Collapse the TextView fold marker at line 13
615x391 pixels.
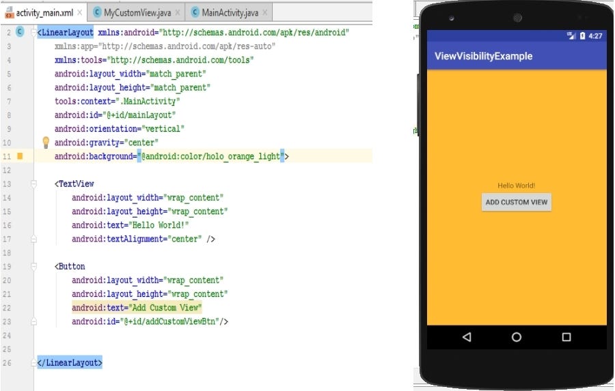(33, 184)
